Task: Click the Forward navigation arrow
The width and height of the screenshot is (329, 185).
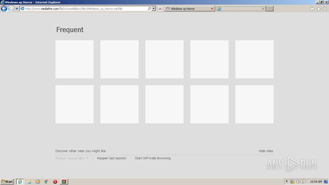Action: [11, 9]
